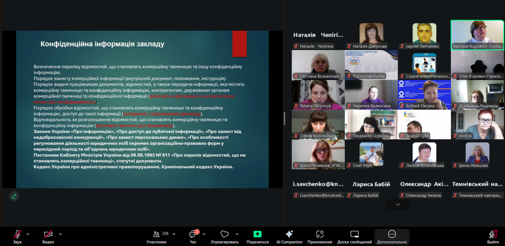
Task: Select Вікторія Ворожбіт-Горбатюк's active speaker video tile
Action: click(x=477, y=35)
